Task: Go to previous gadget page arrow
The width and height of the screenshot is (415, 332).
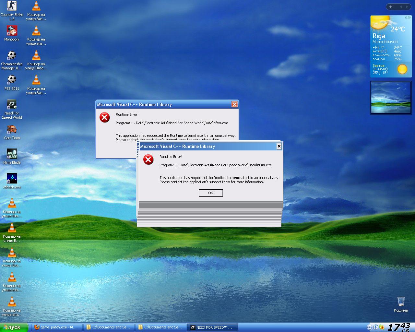Action: (x=400, y=7)
